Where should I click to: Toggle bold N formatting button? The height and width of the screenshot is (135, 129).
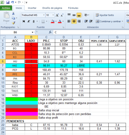tap(24, 21)
